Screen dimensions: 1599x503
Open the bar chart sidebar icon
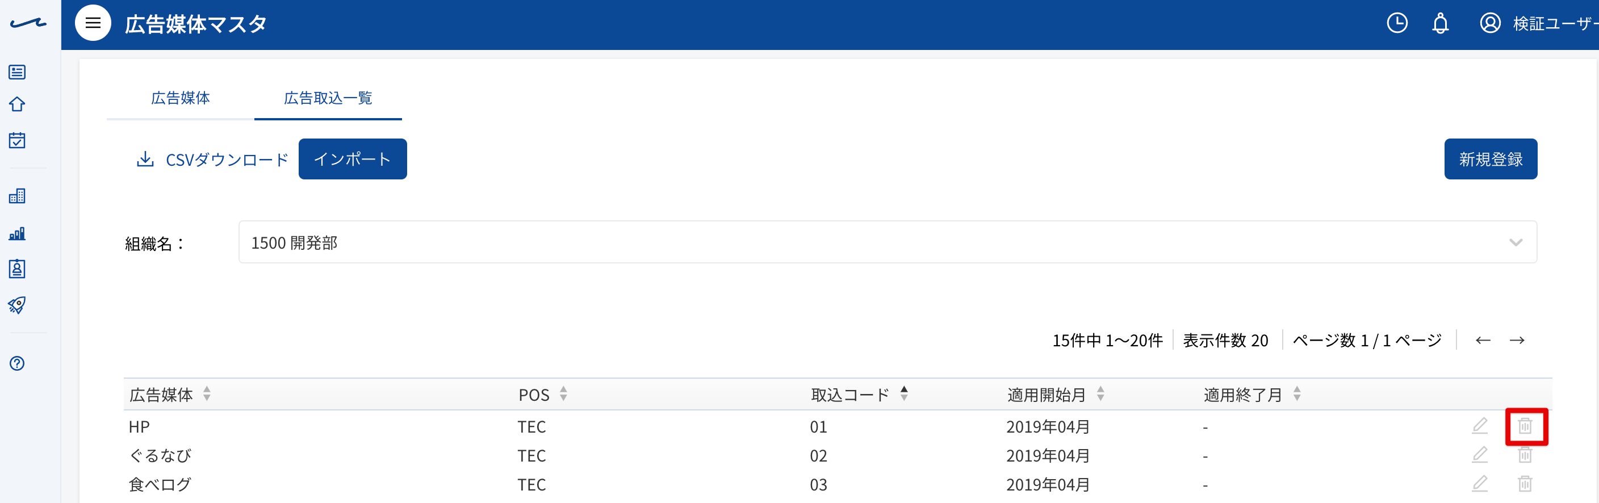tap(18, 233)
